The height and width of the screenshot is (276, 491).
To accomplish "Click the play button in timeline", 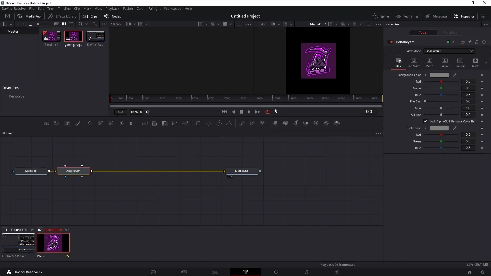I will [249, 112].
